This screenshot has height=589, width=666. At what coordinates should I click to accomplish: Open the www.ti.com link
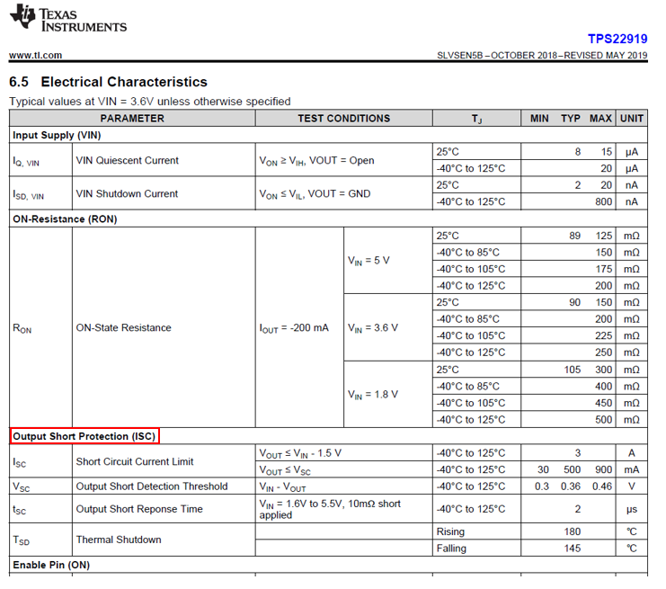(36, 55)
